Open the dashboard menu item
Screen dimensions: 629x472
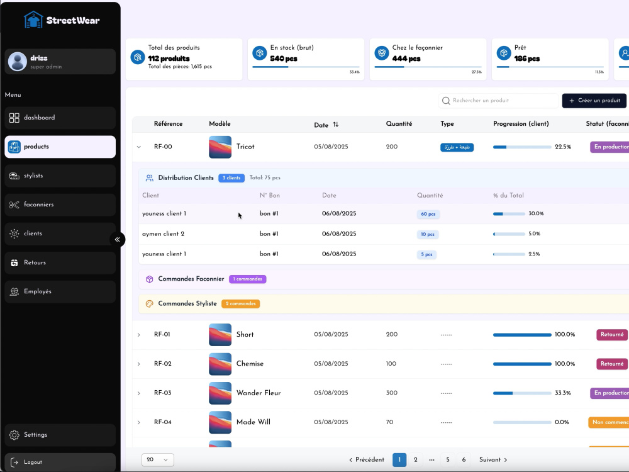pos(60,118)
